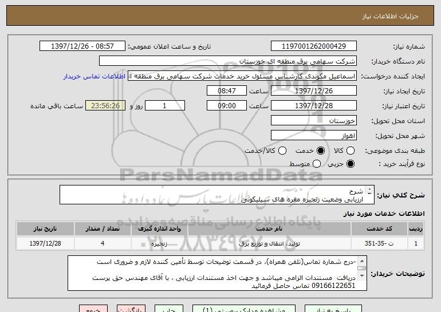Open اطلاعات تماس خریدار link
Screen dimensions: 441x312
coord(94,76)
